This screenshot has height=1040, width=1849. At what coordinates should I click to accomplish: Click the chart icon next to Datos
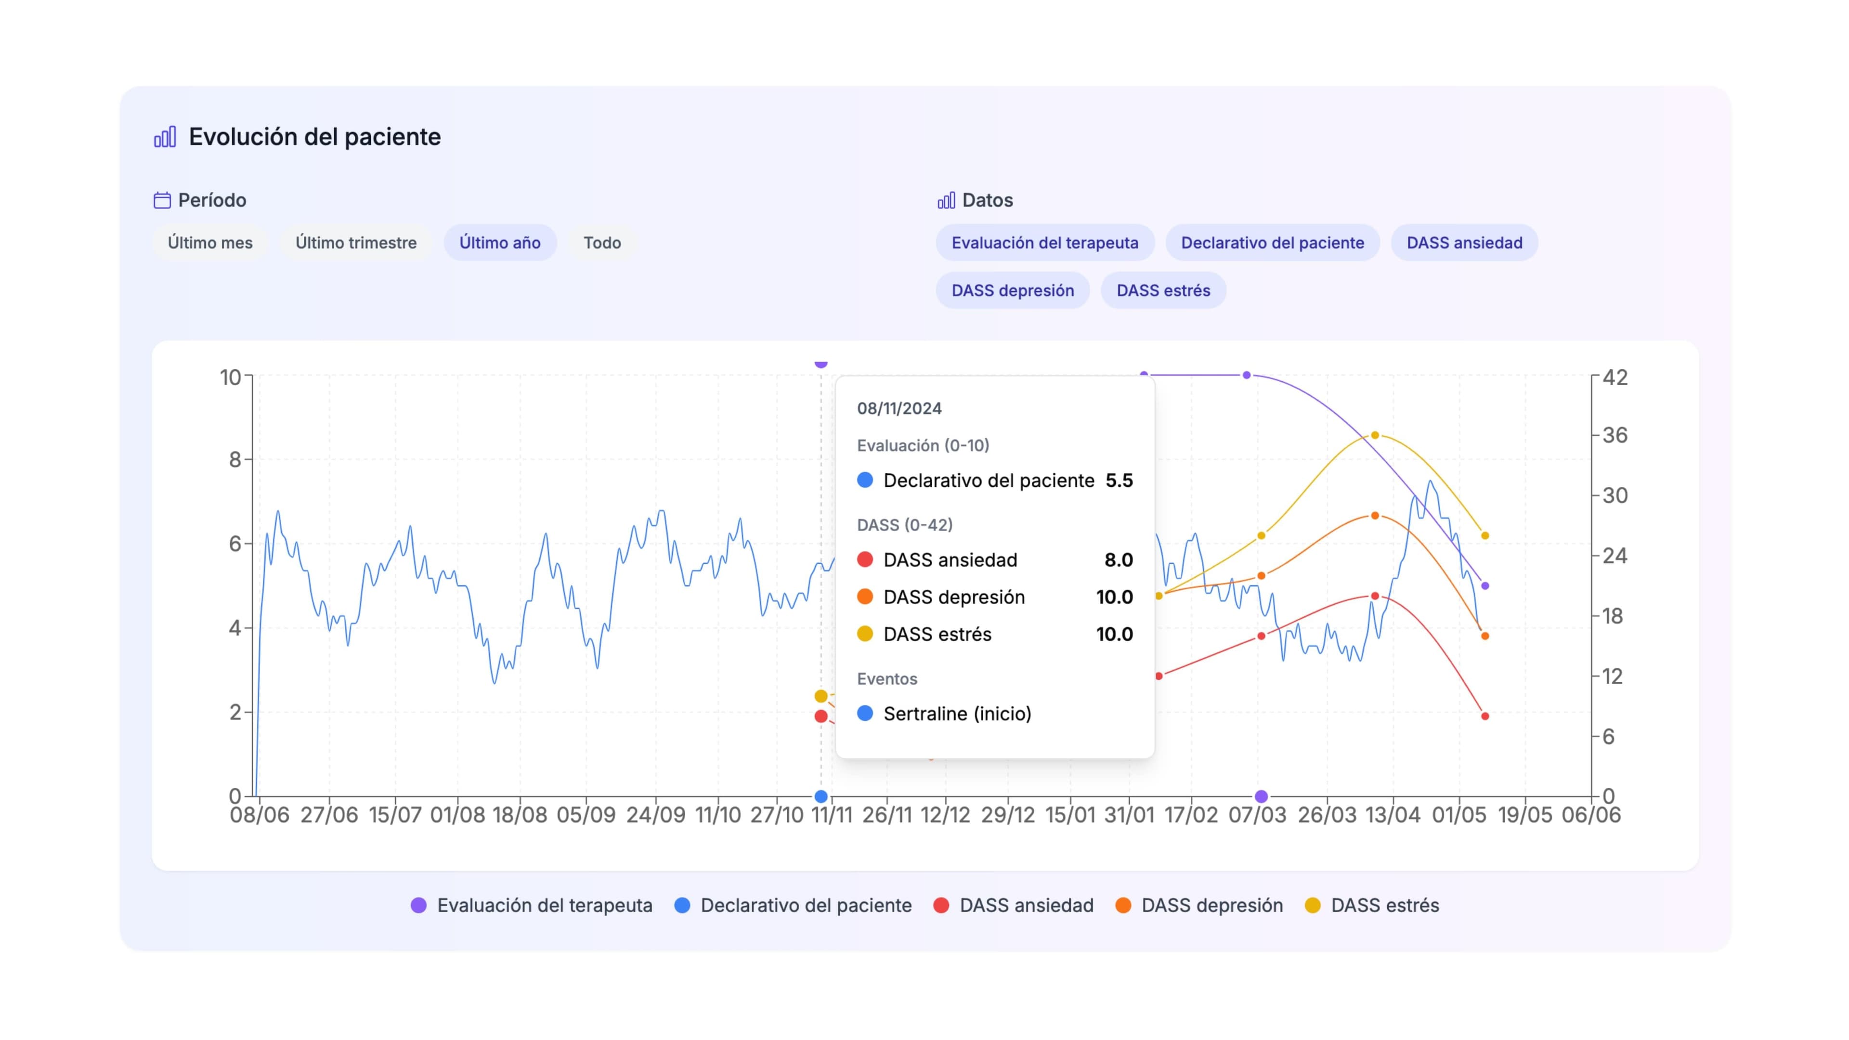pos(946,200)
